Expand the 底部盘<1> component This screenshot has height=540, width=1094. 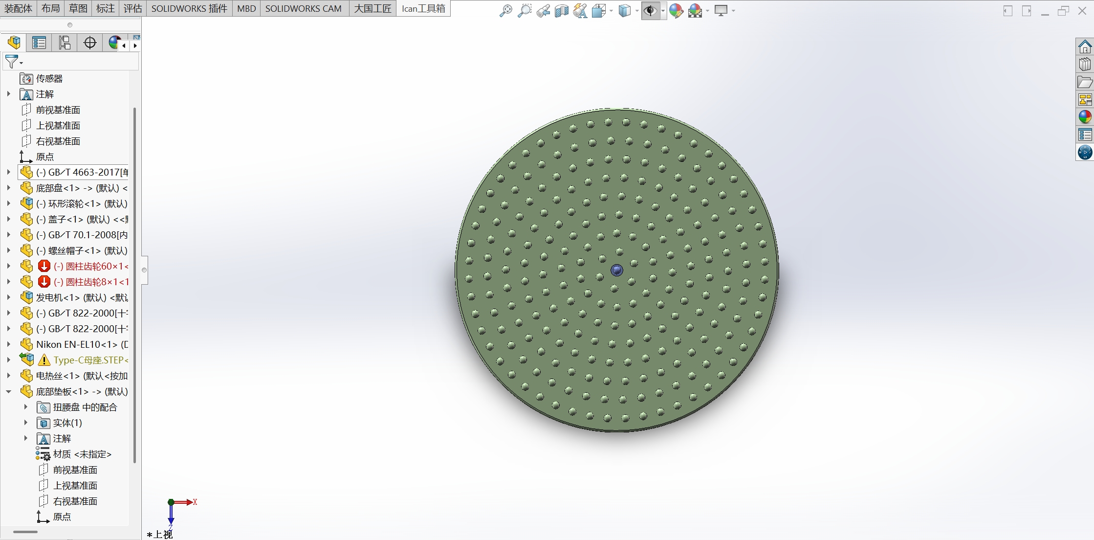[8, 188]
